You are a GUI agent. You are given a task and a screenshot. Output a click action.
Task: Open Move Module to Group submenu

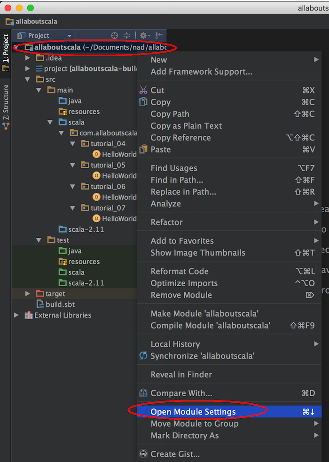[x=229, y=423]
